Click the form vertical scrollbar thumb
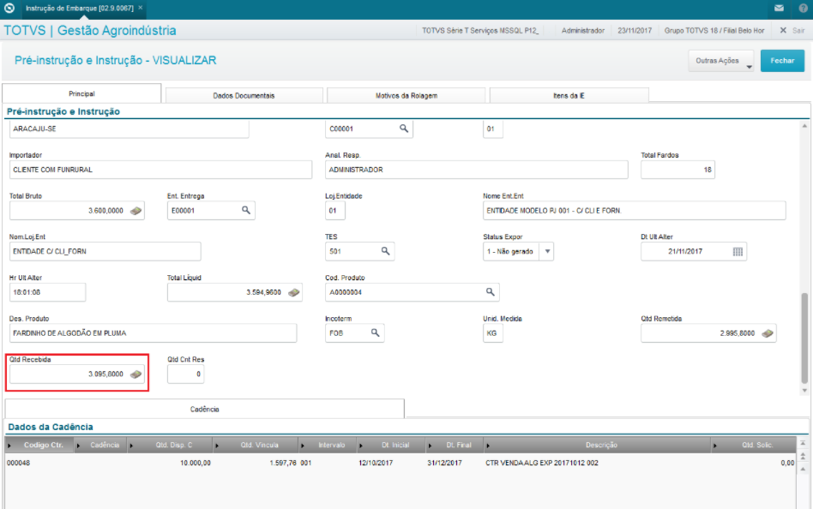Image resolution: width=813 pixels, height=509 pixels. tap(804, 338)
